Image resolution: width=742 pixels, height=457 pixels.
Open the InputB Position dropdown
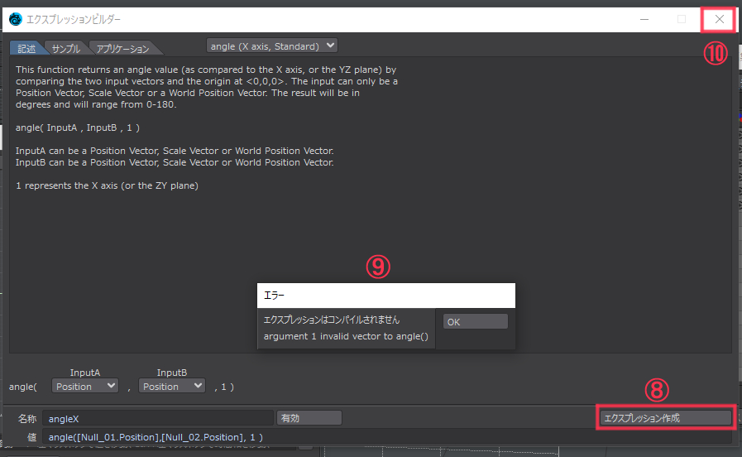coord(171,387)
